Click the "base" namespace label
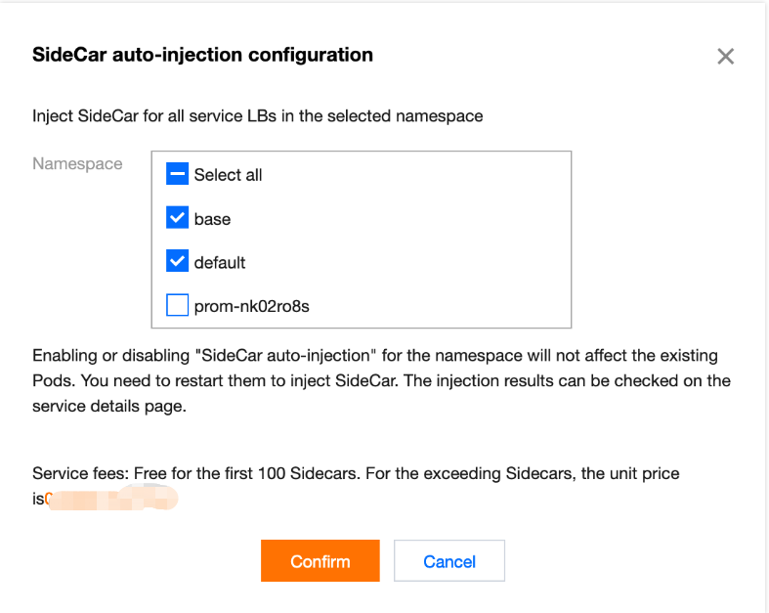The image size is (769, 613). (212, 219)
